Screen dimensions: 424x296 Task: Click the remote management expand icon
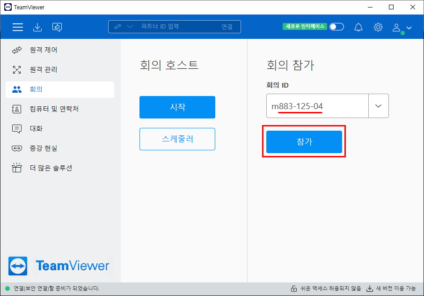[x=17, y=69]
